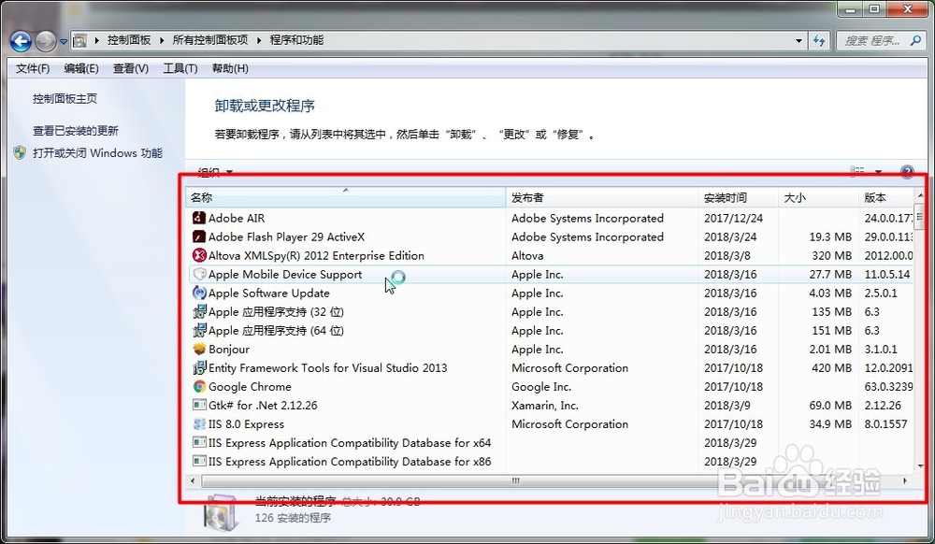The height and width of the screenshot is (544, 935).
Task: Open 帮助(H) menu
Action: 230,68
